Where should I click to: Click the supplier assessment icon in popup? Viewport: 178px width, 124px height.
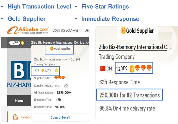[66, 85]
